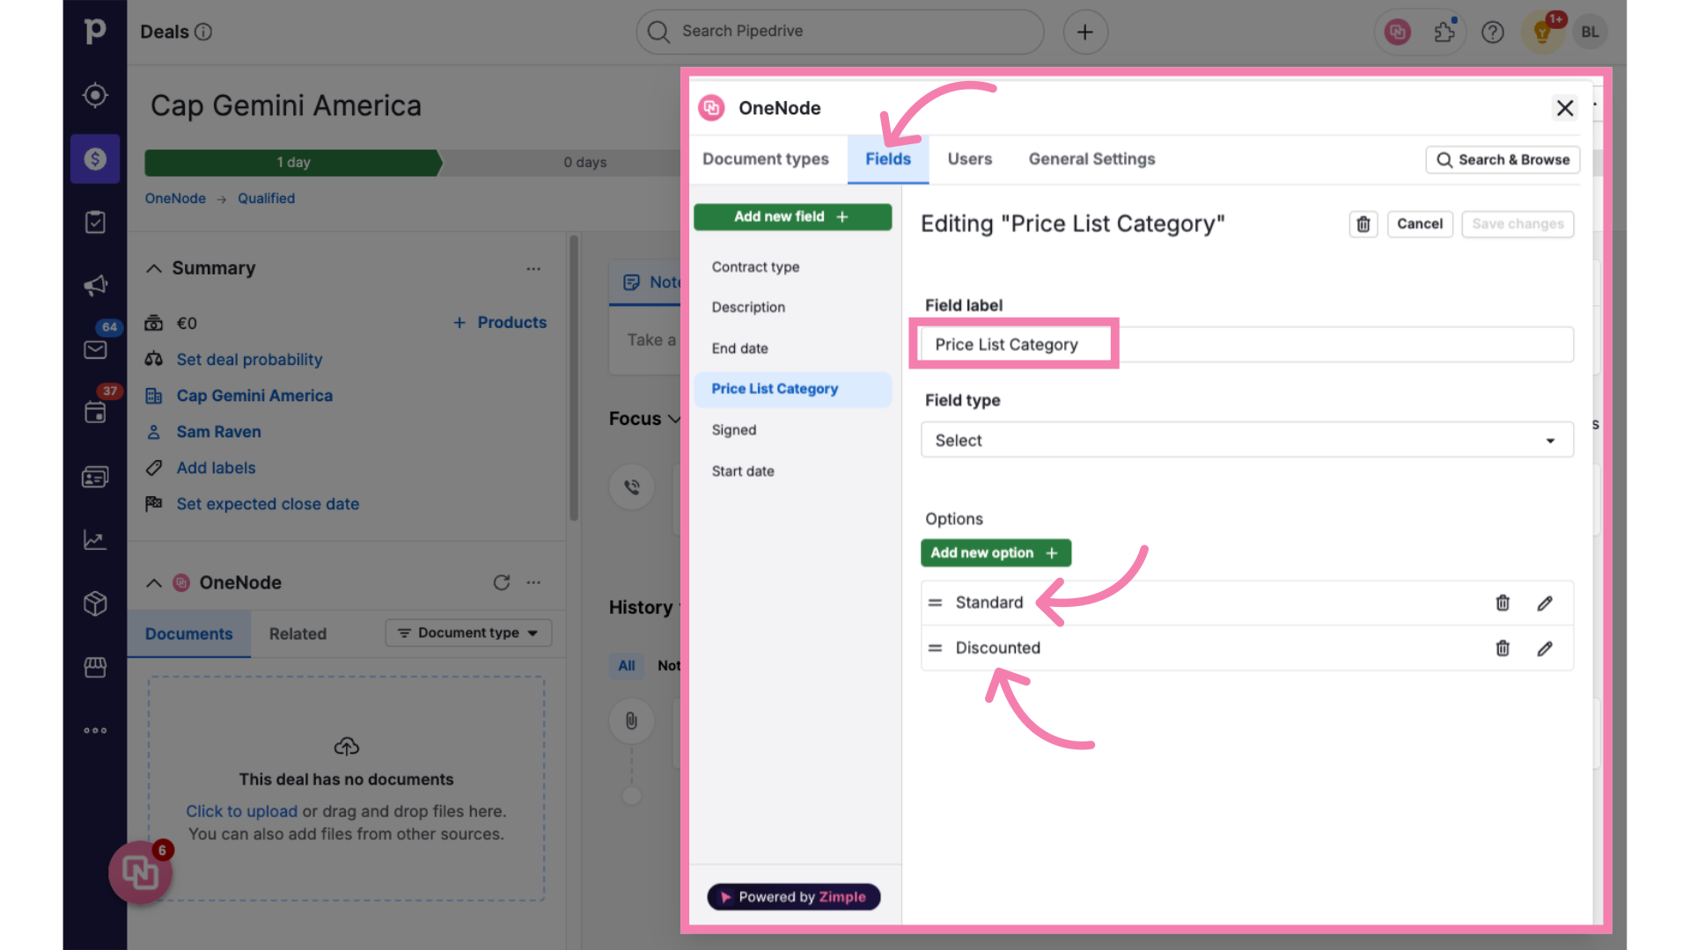The image size is (1690, 950).
Task: Click the Save changes button
Action: tap(1517, 224)
